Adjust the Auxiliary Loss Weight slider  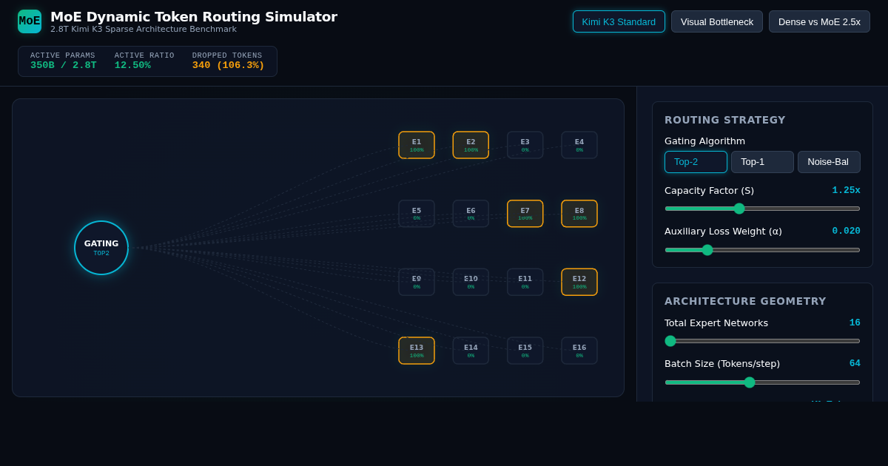click(762, 250)
